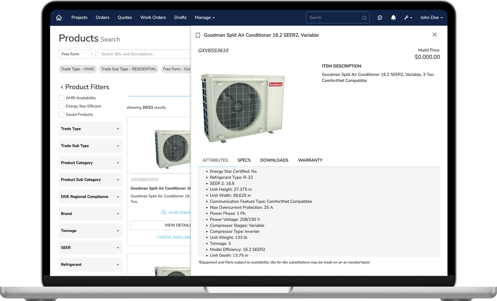Viewport: 497px width, 301px height.
Task: Click 'Energy Star Certified: No' attribute
Action: pos(233,172)
